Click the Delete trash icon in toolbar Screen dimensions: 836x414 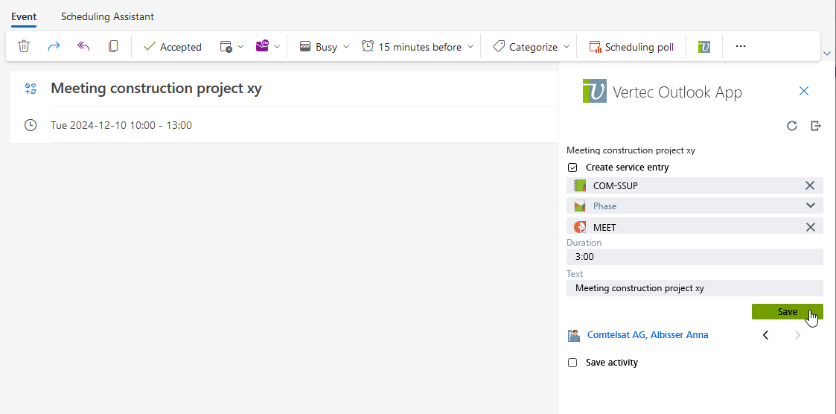tap(24, 46)
